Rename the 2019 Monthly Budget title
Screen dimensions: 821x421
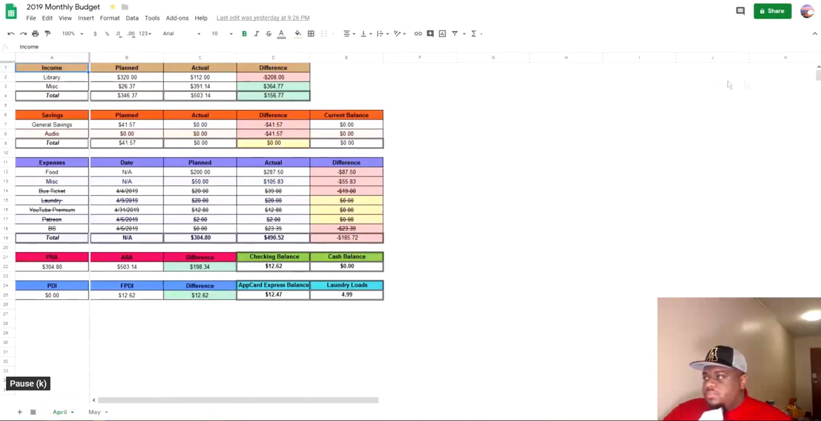pyautogui.click(x=63, y=7)
